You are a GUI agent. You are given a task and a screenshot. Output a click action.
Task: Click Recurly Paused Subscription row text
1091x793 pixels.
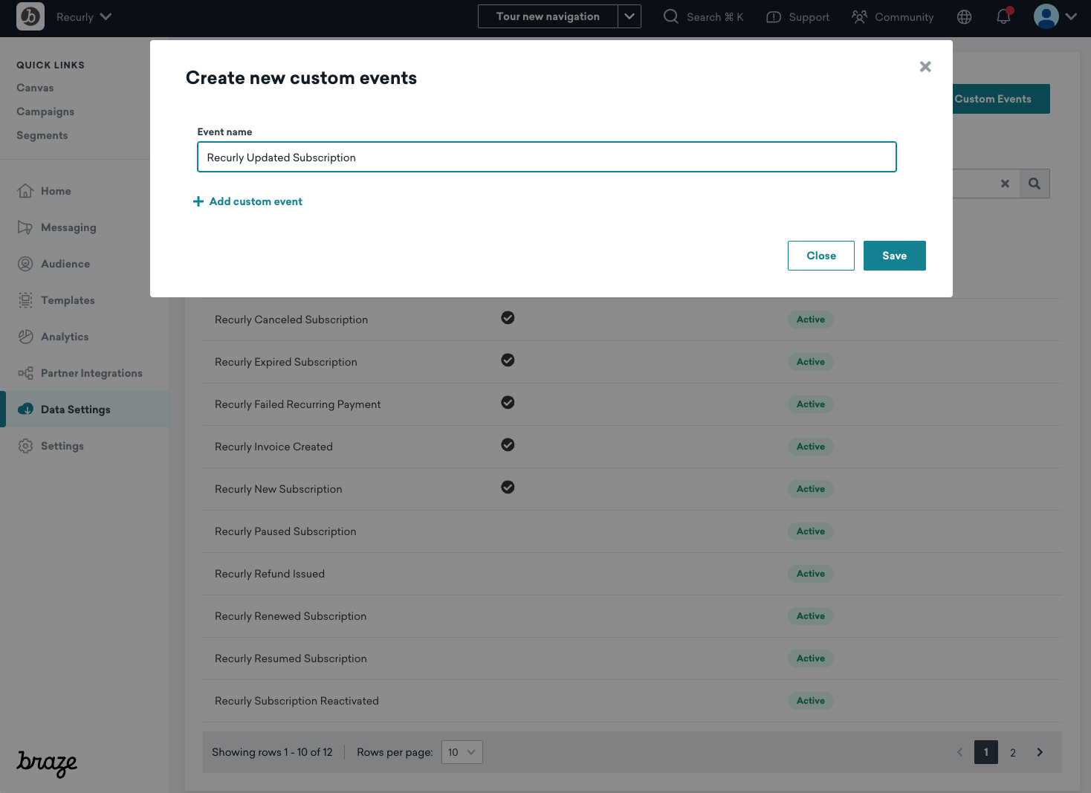click(285, 531)
